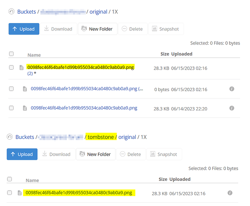Create New Folder in the top panel

tap(98, 29)
